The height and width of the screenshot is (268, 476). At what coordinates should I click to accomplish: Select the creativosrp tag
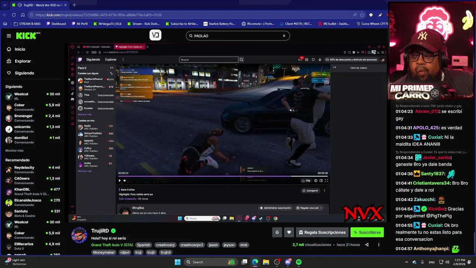pos(165,245)
